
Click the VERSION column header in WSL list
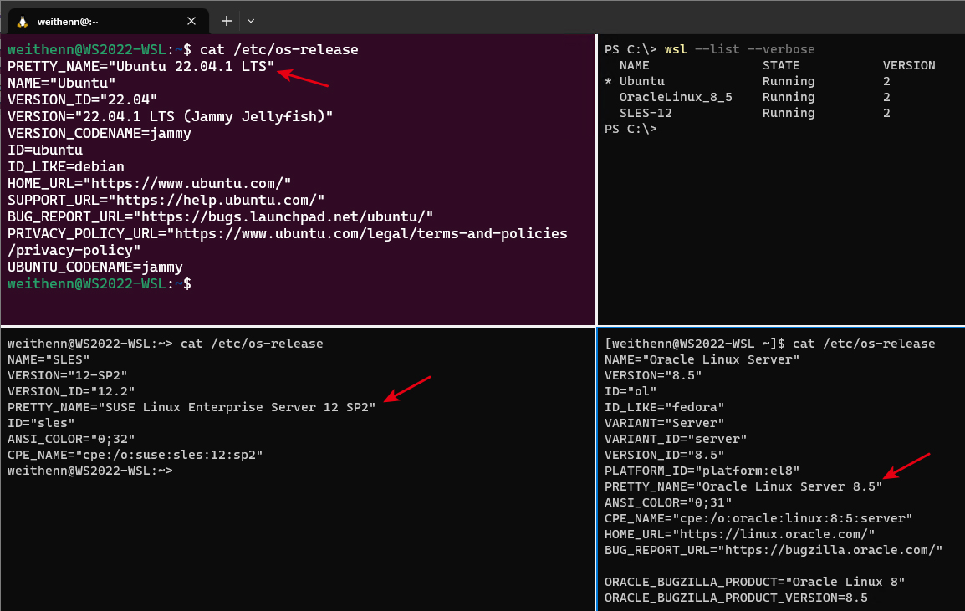coord(909,65)
